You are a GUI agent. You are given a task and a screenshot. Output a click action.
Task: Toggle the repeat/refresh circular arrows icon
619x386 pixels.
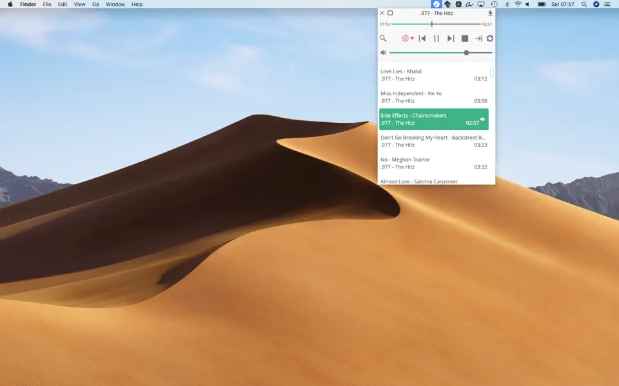pyautogui.click(x=490, y=39)
